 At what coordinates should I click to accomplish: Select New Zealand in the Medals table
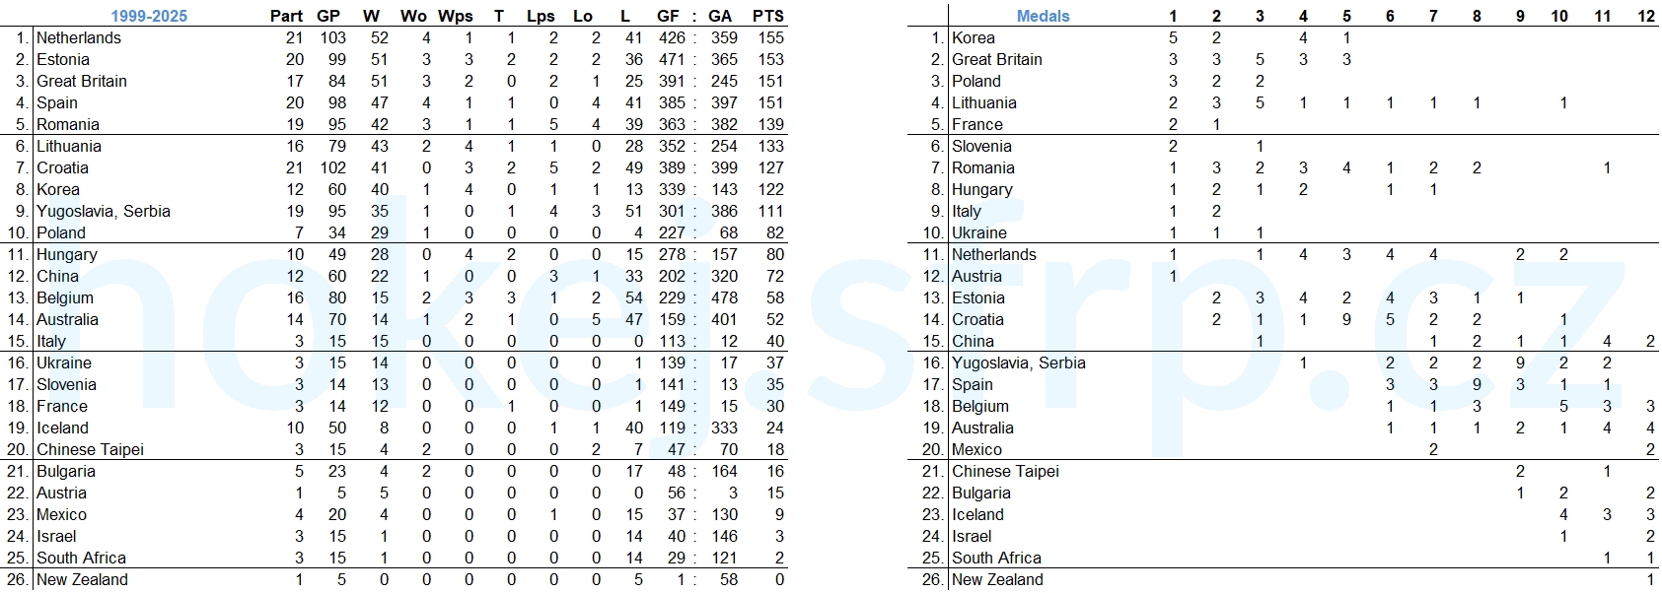pyautogui.click(x=997, y=579)
